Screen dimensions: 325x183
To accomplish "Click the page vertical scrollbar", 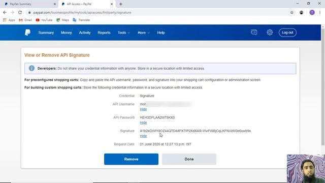I will [323, 87].
